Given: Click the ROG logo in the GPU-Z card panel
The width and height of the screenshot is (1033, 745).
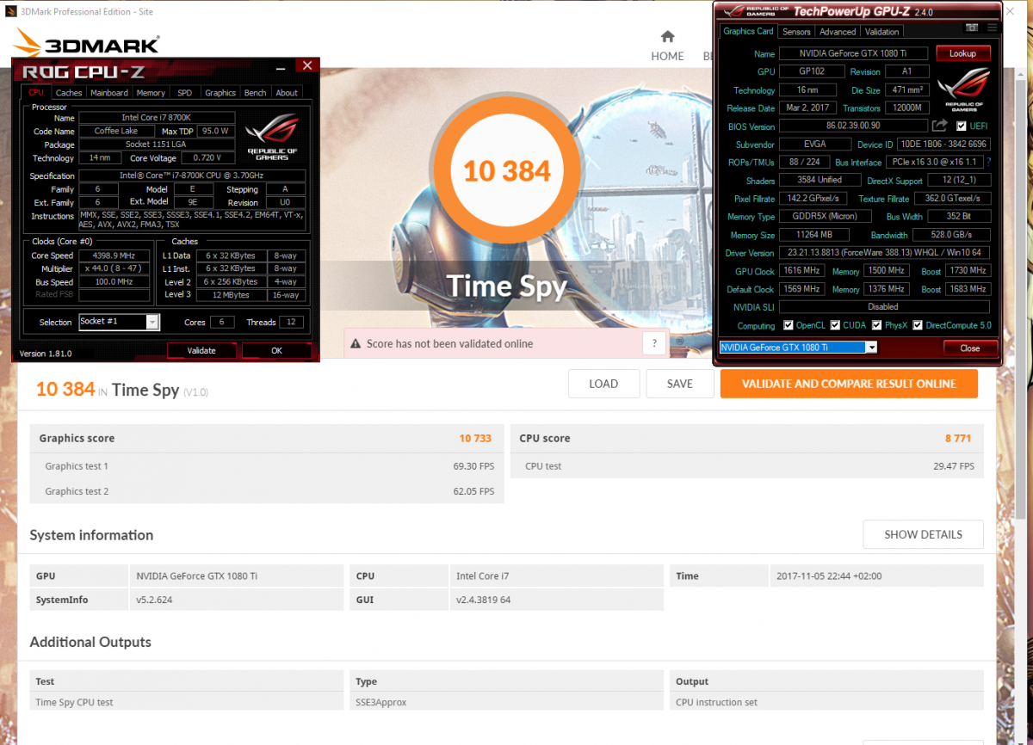Looking at the screenshot, I should point(963,90).
